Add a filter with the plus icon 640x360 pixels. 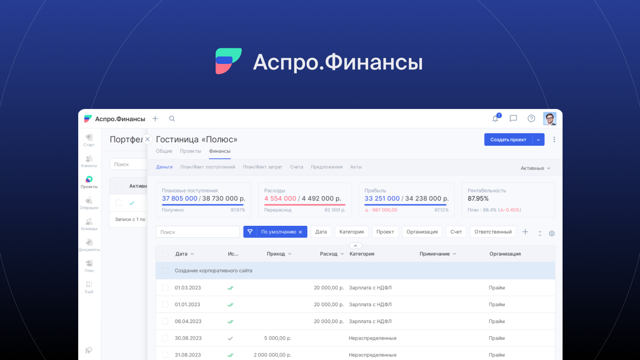tap(525, 232)
